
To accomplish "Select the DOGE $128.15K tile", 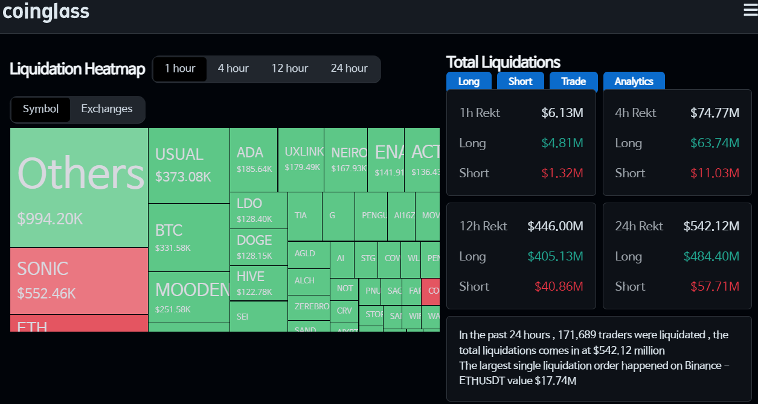I will [x=259, y=247].
